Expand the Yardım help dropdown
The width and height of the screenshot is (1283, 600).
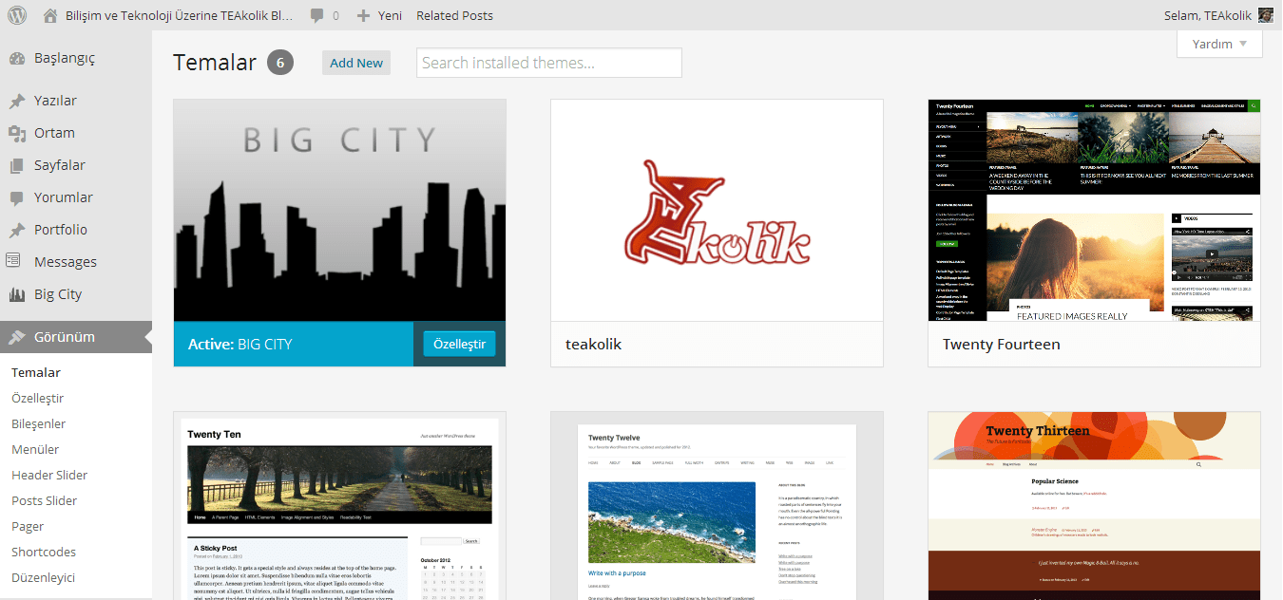coord(1219,44)
